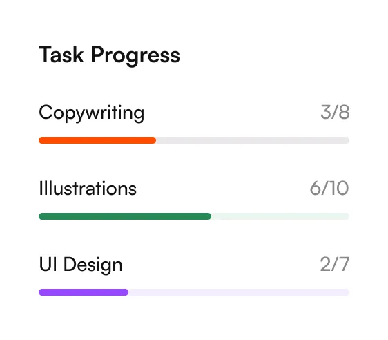
Task: Click the pale purple unfilled UI Design bar section
Action: pos(239,292)
